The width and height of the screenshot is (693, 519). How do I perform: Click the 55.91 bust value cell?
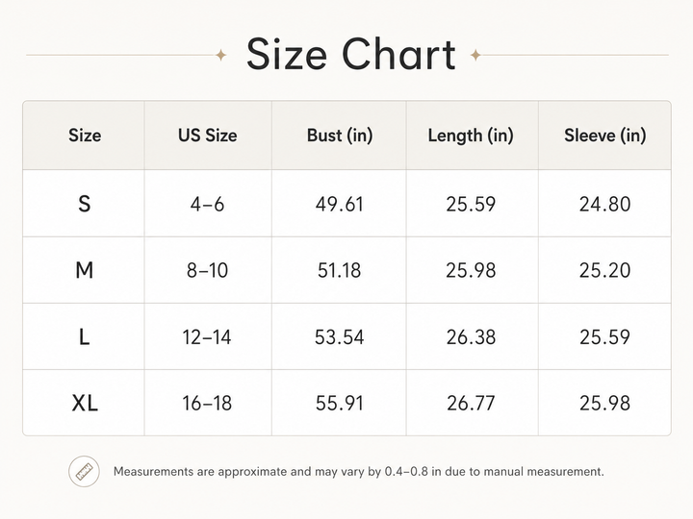[340, 404]
